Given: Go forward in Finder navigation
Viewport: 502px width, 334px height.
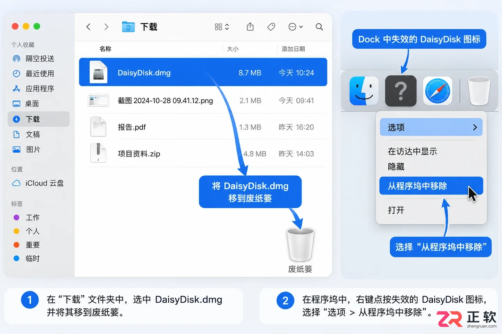Looking at the screenshot, I should (106, 27).
